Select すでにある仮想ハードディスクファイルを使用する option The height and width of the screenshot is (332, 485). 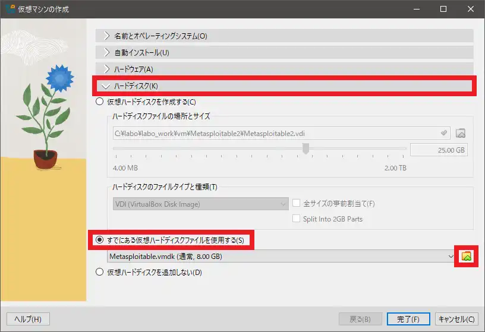click(100, 241)
